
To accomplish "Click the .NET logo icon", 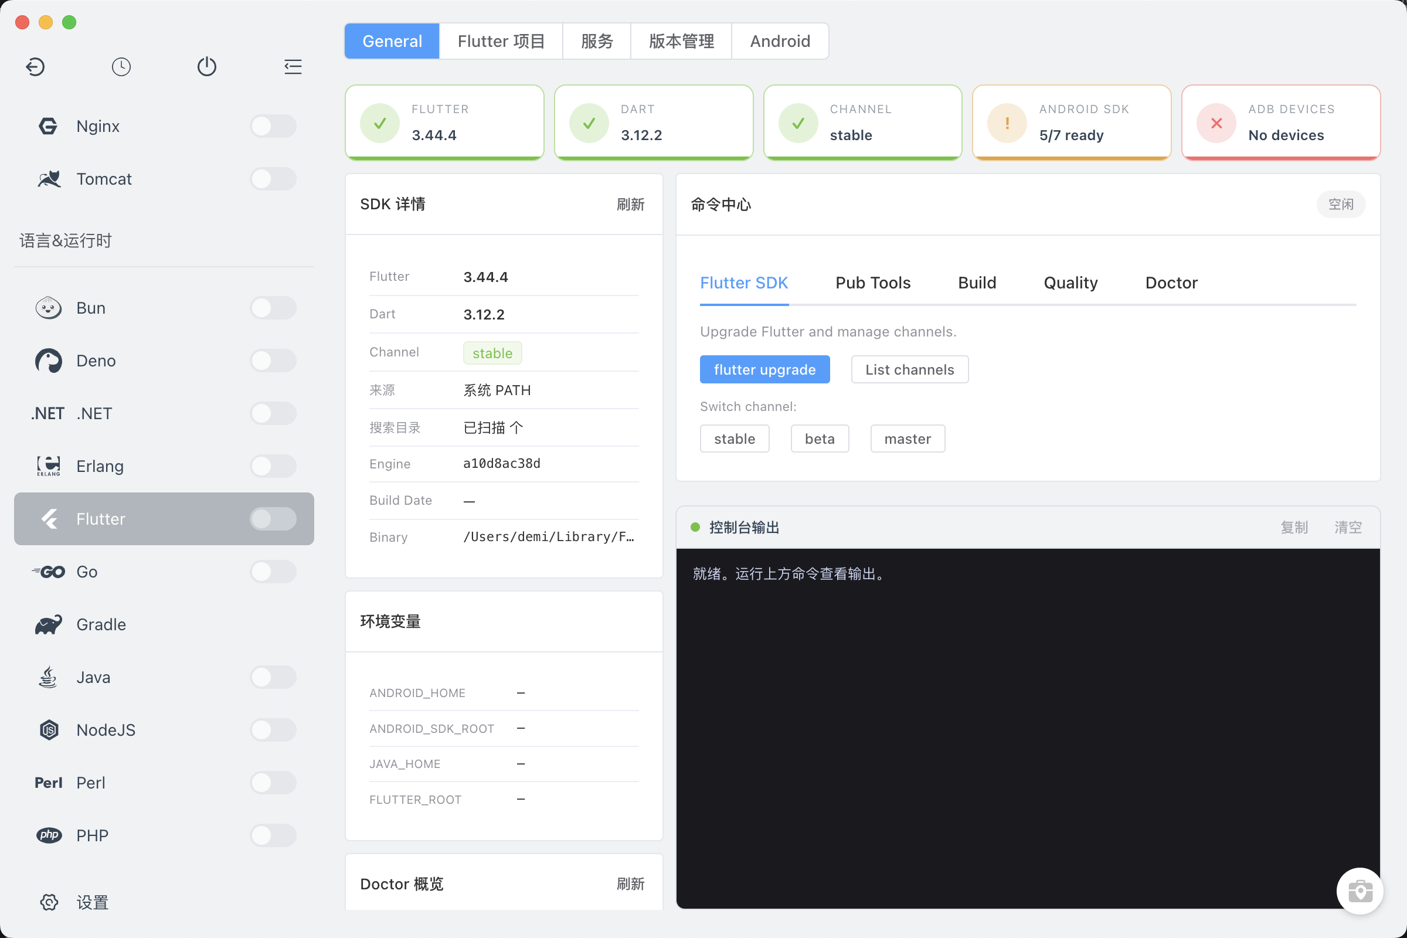I will (x=49, y=413).
